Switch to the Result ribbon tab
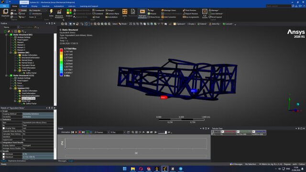This screenshot has width=306, height=172. [x=24, y=6]
